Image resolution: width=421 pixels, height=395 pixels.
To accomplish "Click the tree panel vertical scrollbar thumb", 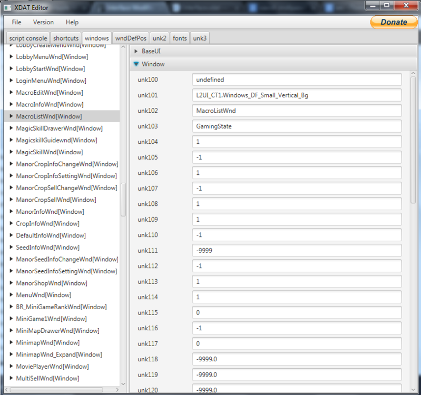I will (123, 199).
